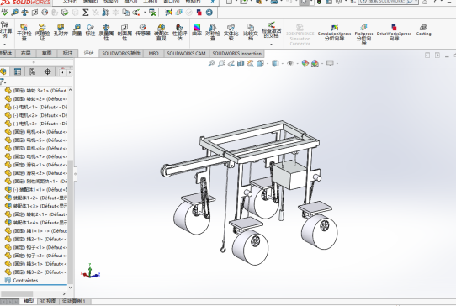Expand the View Orientation dropdown

point(268,63)
